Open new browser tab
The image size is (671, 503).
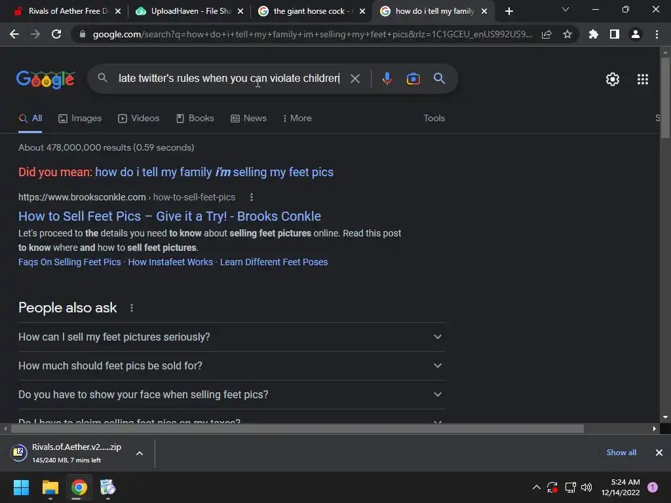pos(508,11)
